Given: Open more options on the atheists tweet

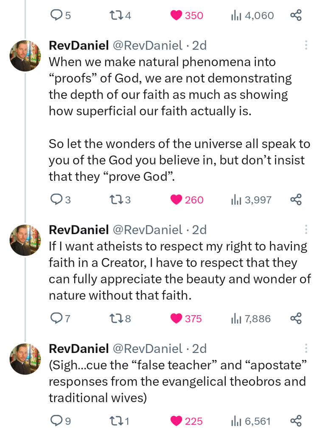Looking at the screenshot, I should coord(306,230).
